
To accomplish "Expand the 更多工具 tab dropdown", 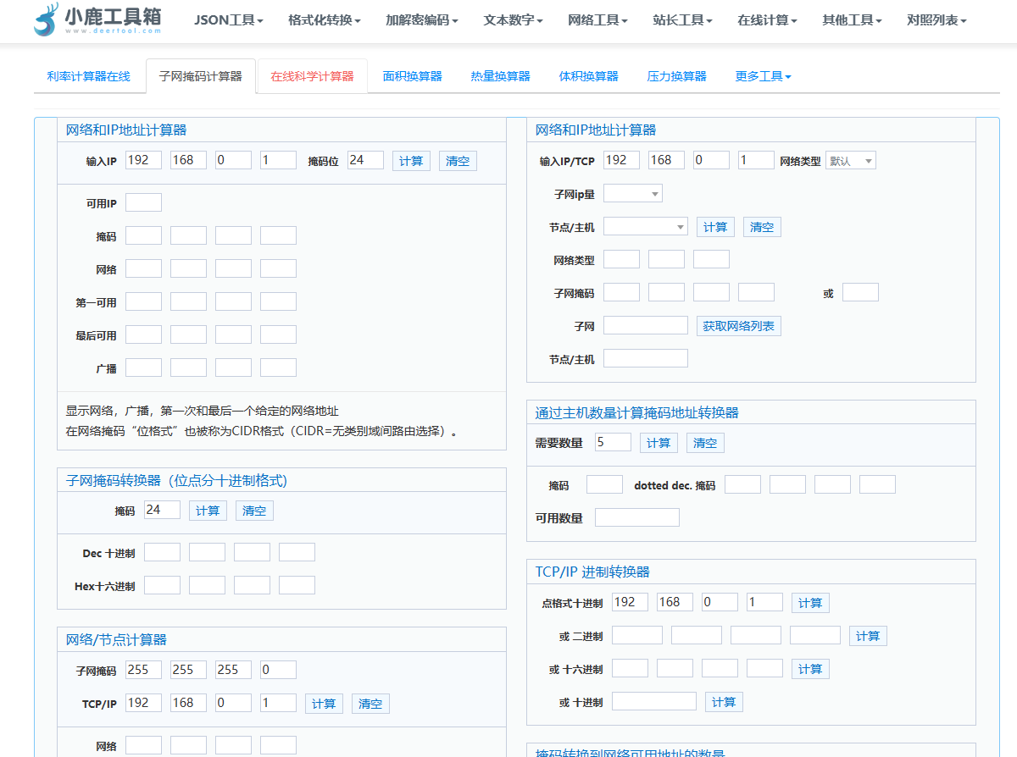I will 764,76.
